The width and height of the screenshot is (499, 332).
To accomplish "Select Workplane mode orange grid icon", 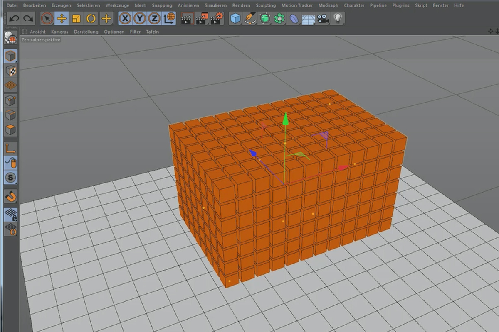I will [11, 85].
